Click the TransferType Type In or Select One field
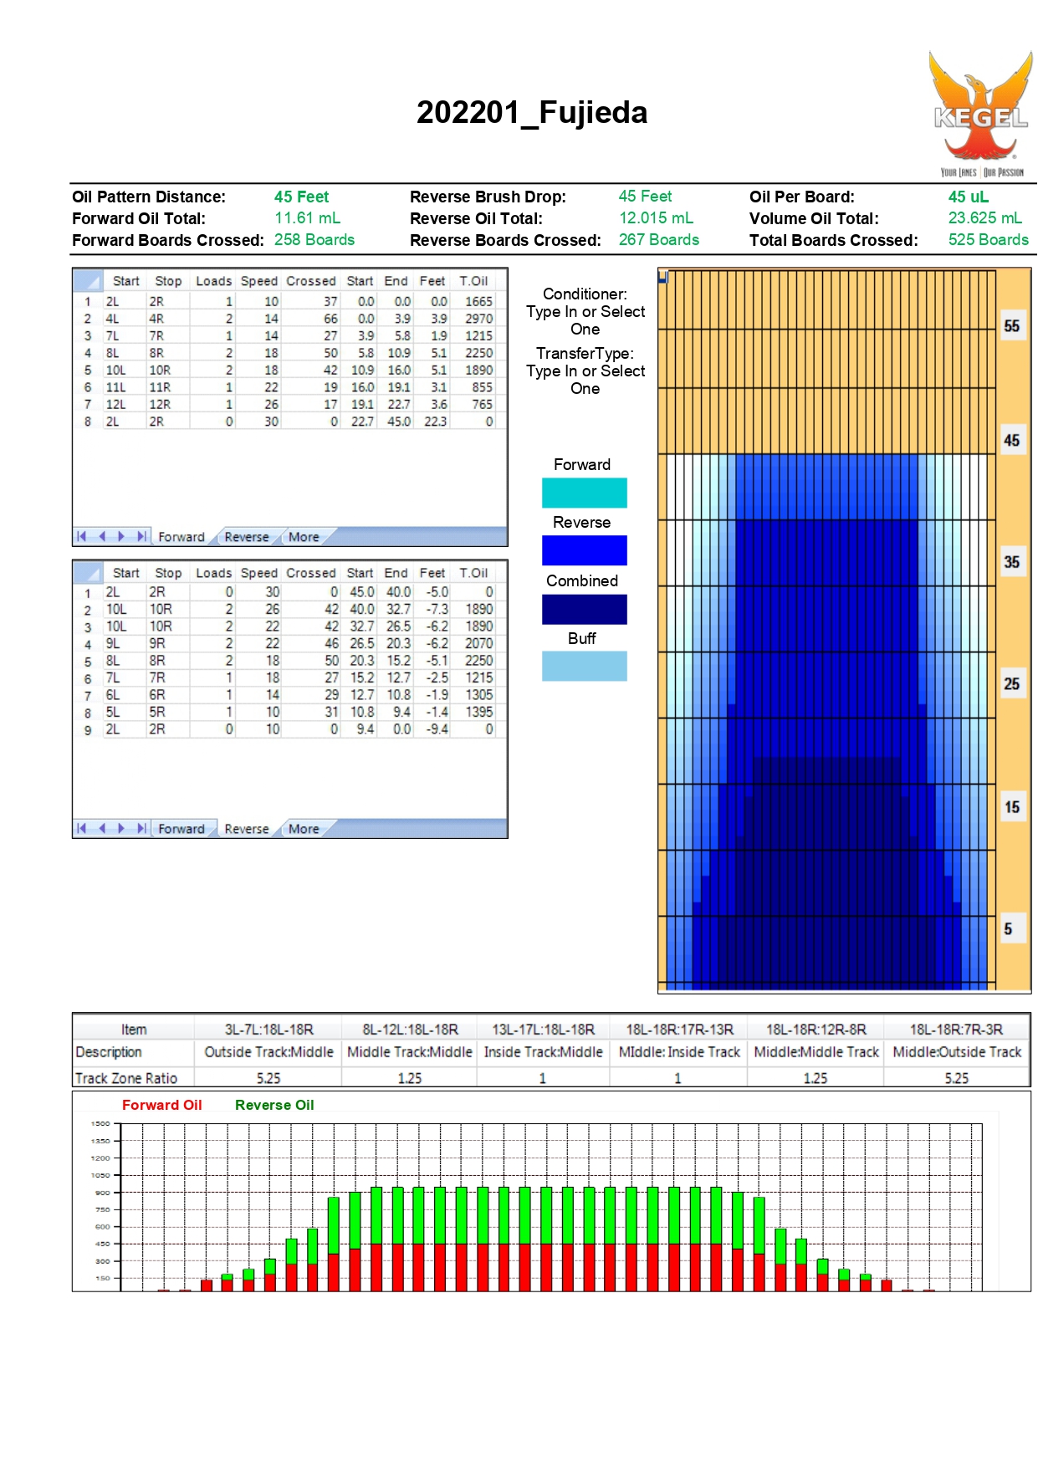Image resolution: width=1038 pixels, height=1467 pixels. (585, 371)
